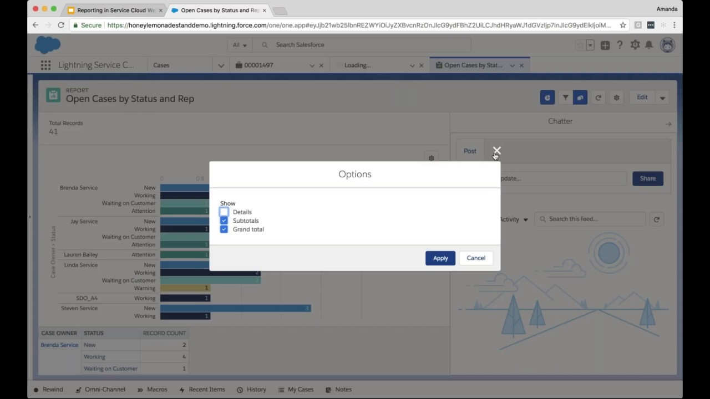710x399 pixels.
Task: Open the Cases navigation item
Action: (x=161, y=65)
